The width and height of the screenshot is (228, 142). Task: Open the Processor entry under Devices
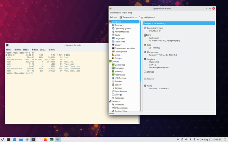tap(119, 68)
